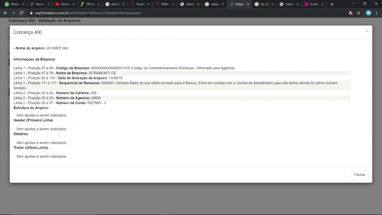Close the ibc cle tab
Screen dimensions: 382x215
(272, 4)
